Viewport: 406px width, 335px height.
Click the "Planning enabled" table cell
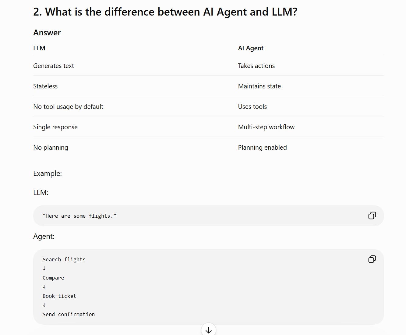(x=263, y=148)
